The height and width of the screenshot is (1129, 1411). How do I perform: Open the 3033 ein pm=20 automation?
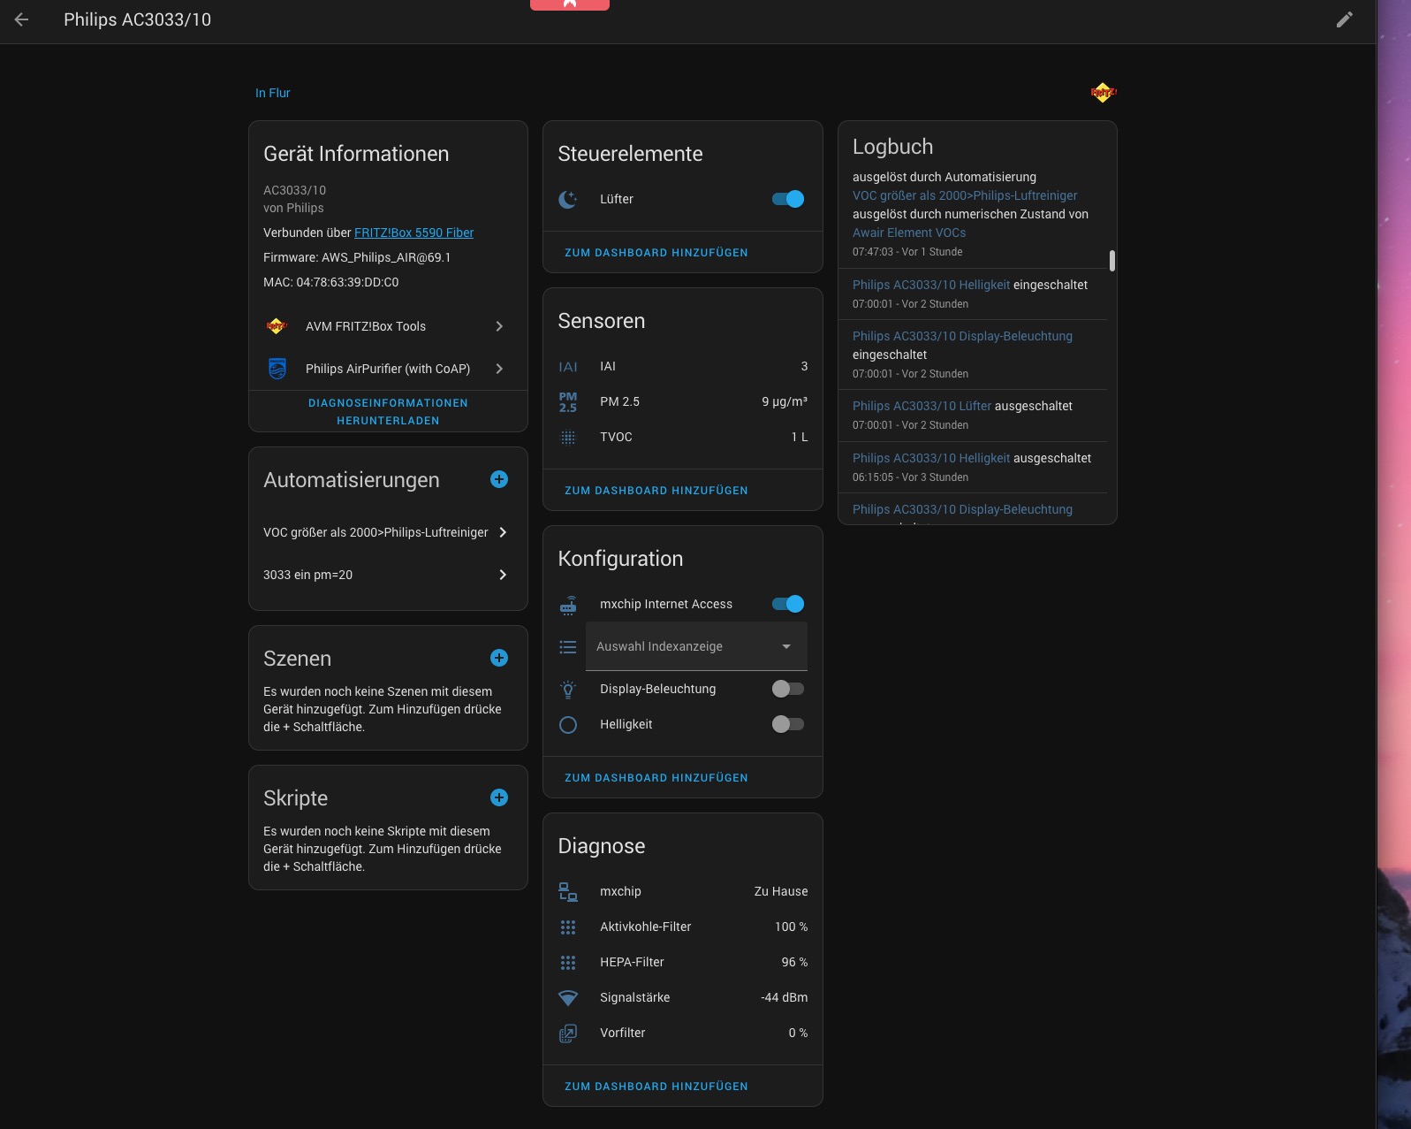pyautogui.click(x=388, y=575)
